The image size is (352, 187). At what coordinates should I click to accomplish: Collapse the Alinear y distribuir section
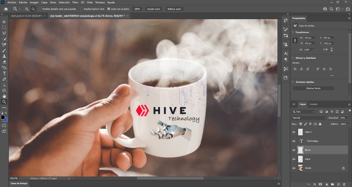[293, 58]
